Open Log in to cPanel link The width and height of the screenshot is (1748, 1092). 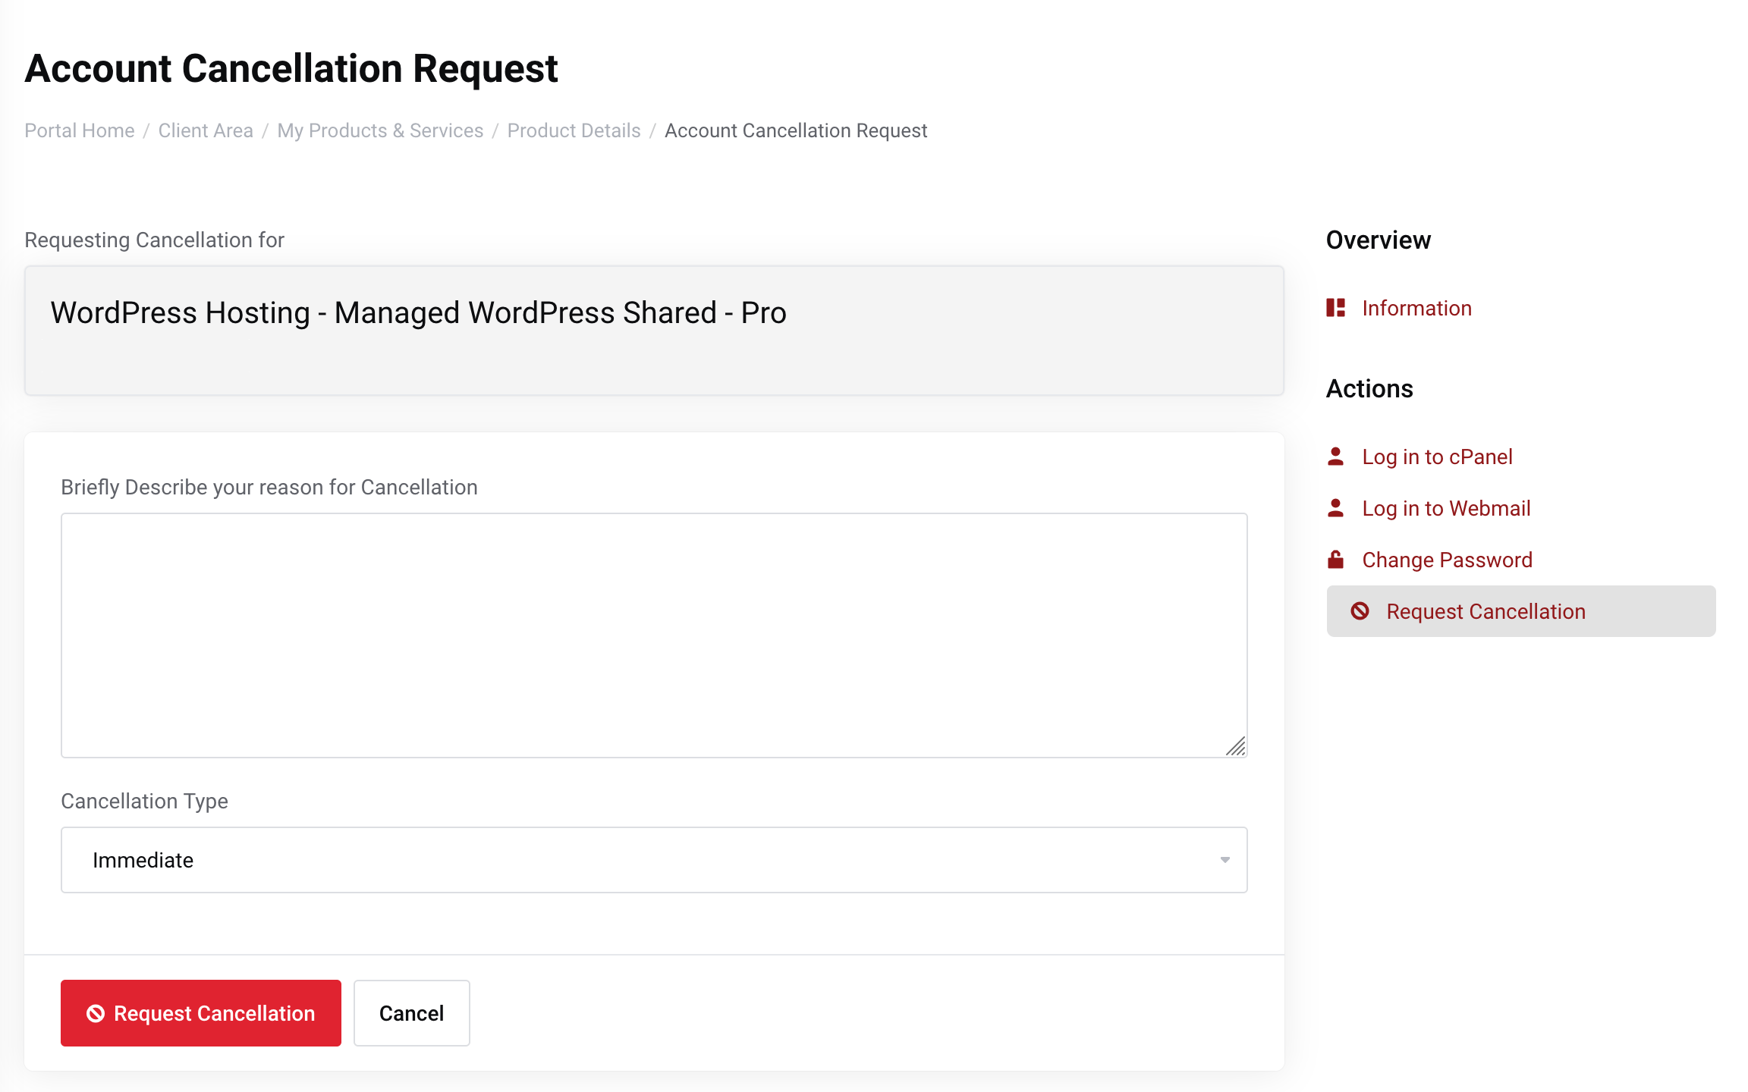coord(1437,457)
